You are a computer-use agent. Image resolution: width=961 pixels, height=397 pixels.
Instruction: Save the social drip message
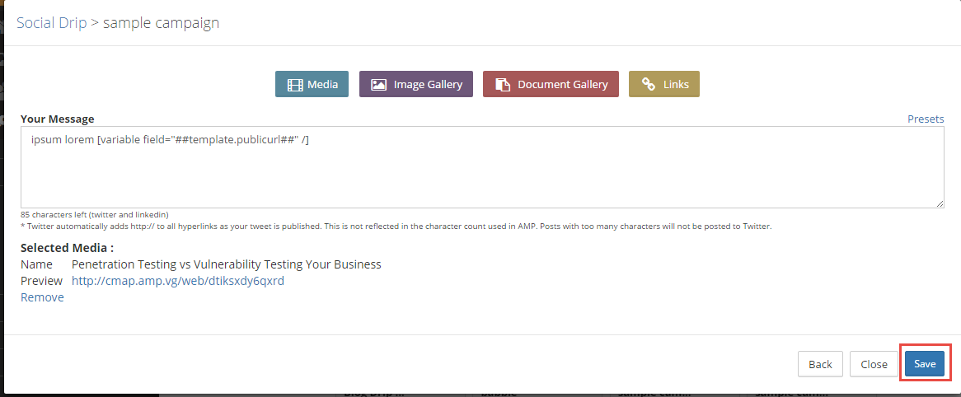(x=925, y=364)
